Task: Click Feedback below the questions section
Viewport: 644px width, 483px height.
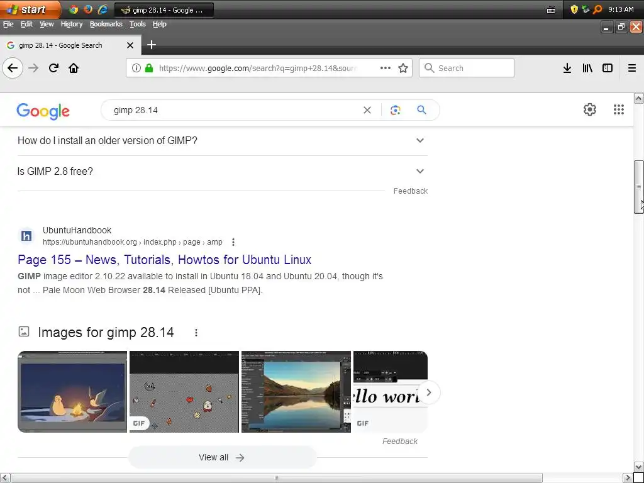Action: tap(410, 191)
